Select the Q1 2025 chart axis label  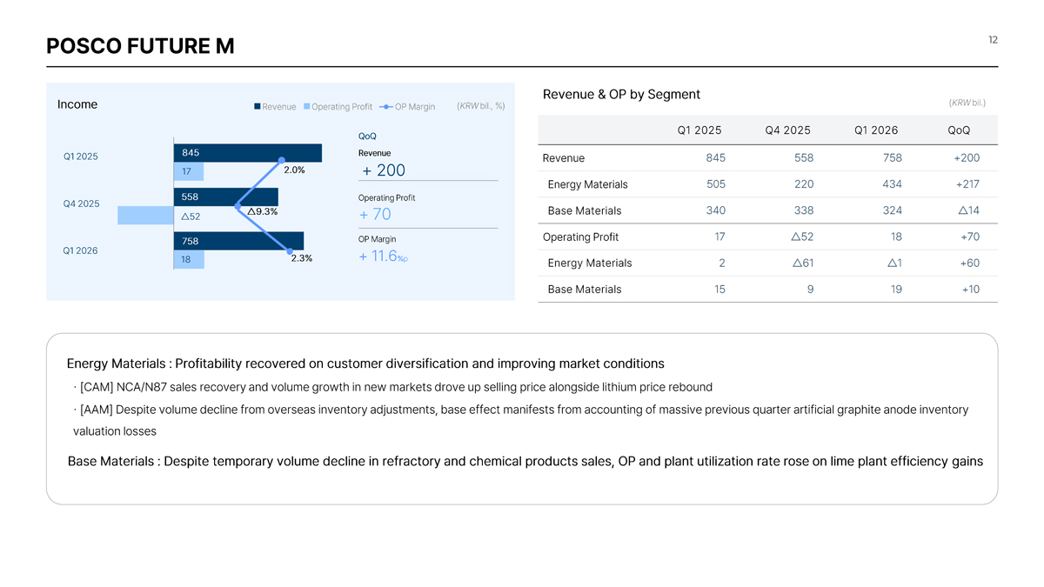click(81, 157)
